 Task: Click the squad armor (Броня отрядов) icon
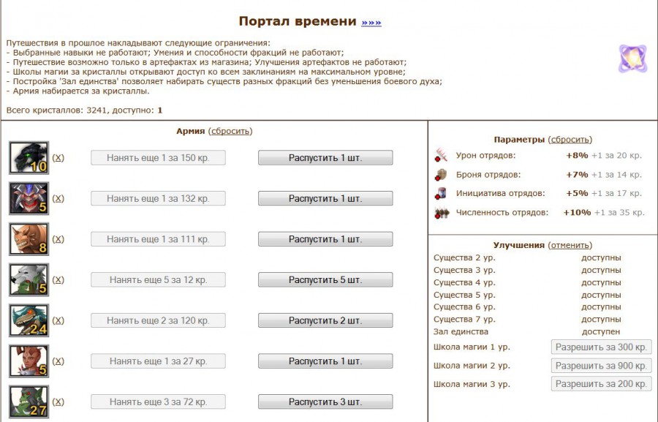pos(441,174)
